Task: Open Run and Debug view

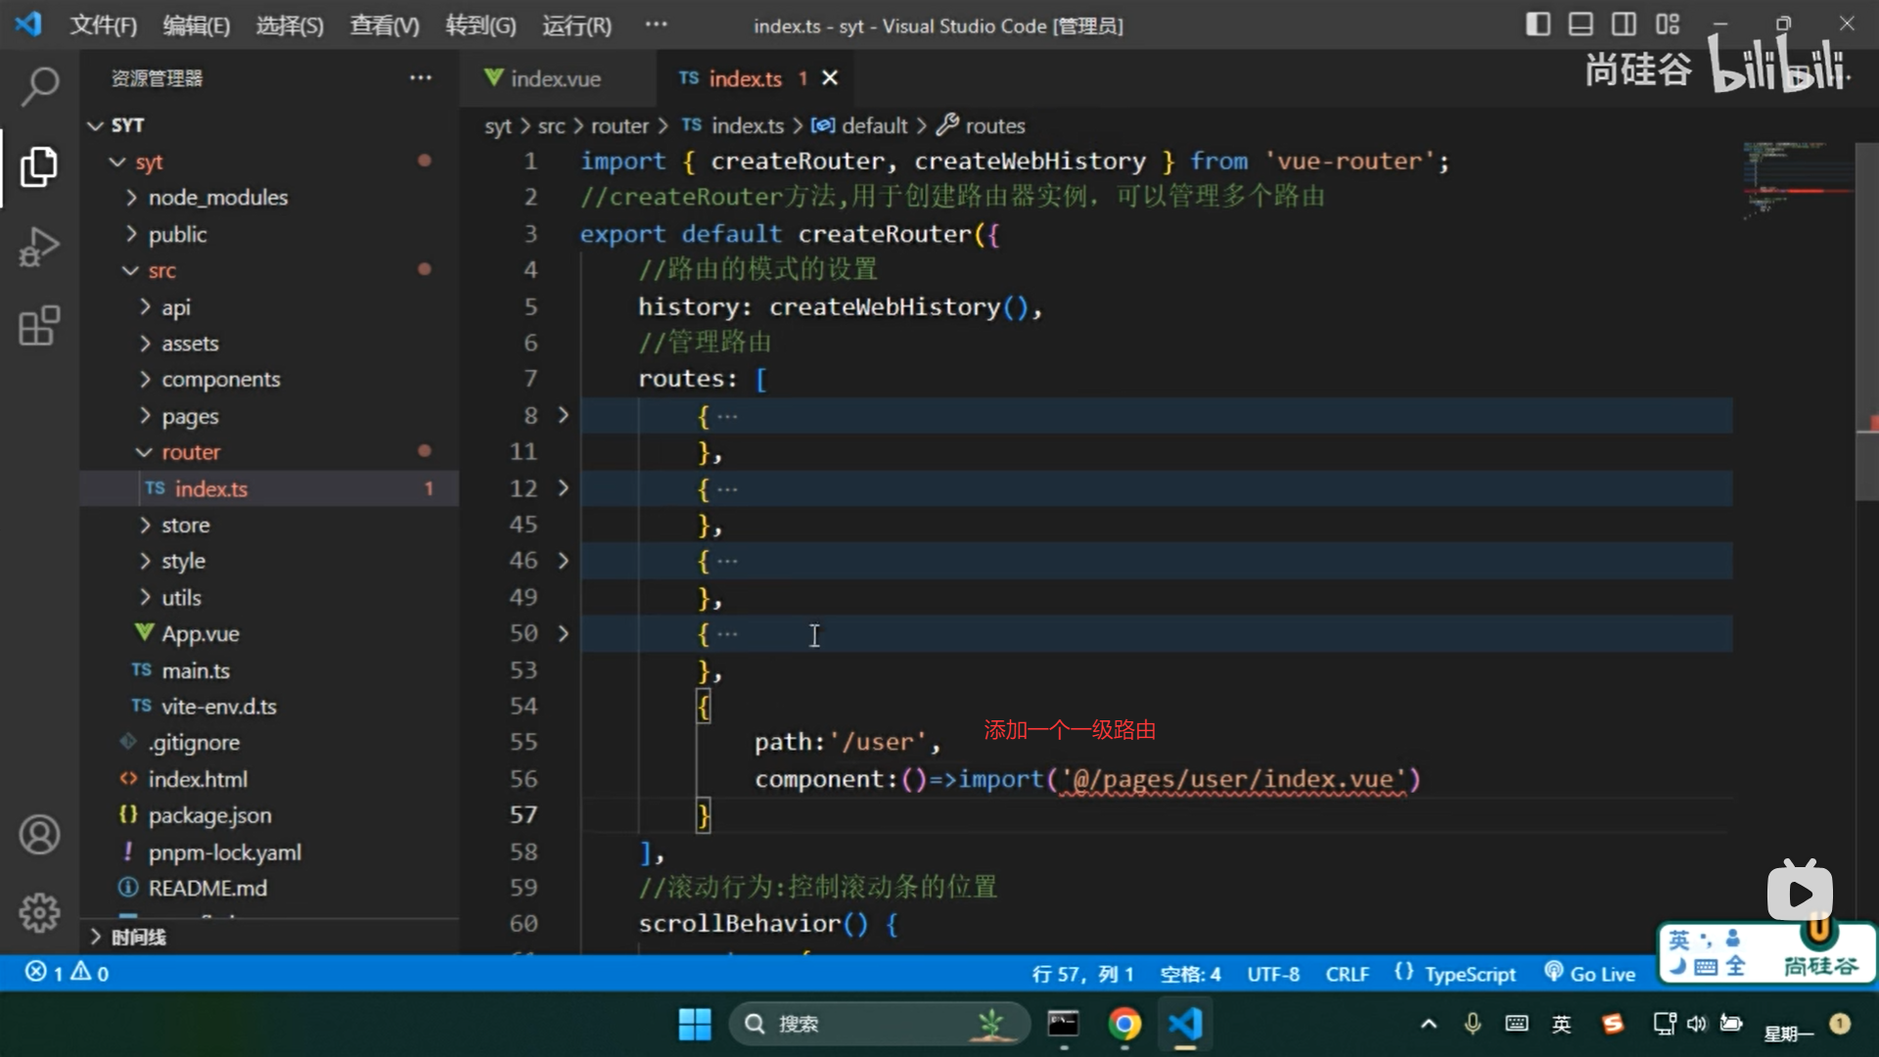Action: [x=39, y=247]
